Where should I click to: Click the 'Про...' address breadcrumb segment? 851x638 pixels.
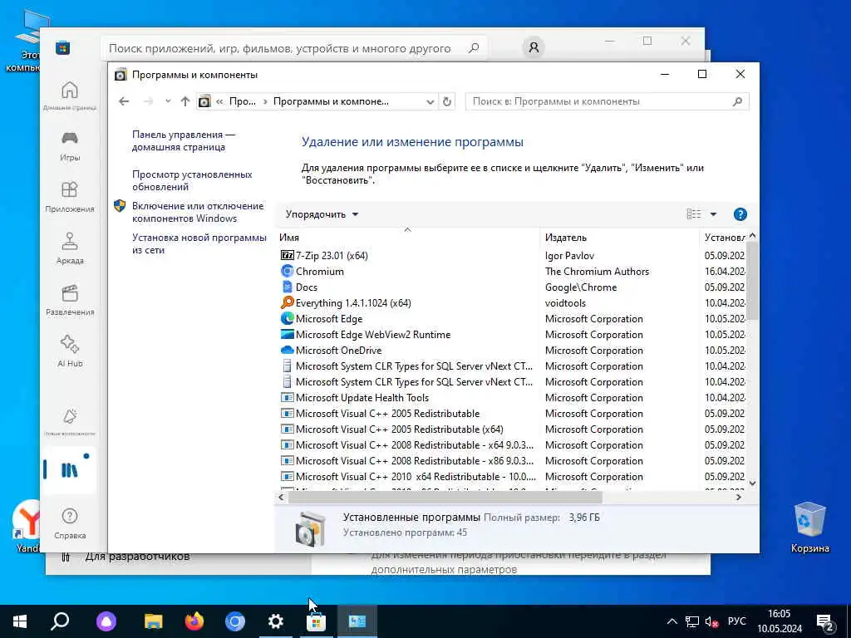point(243,101)
